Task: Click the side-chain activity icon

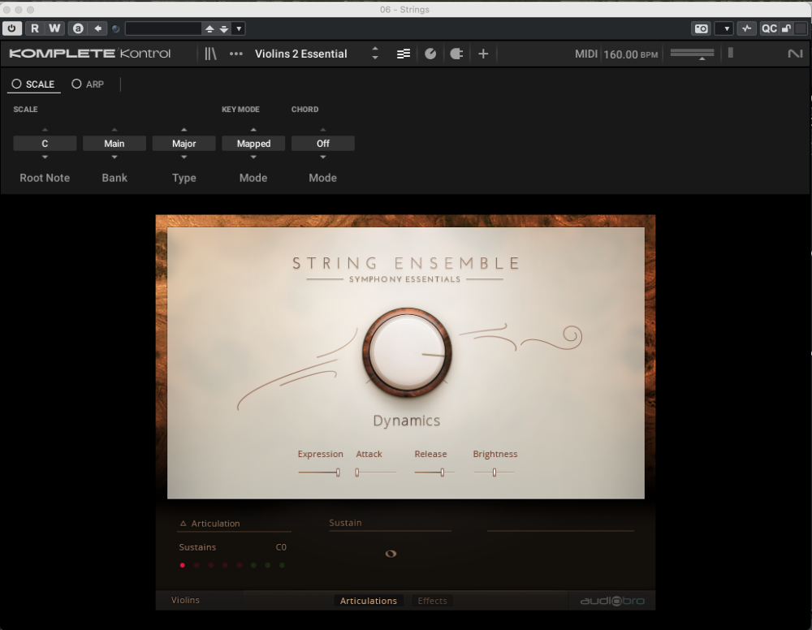Action: pyautogui.click(x=746, y=28)
